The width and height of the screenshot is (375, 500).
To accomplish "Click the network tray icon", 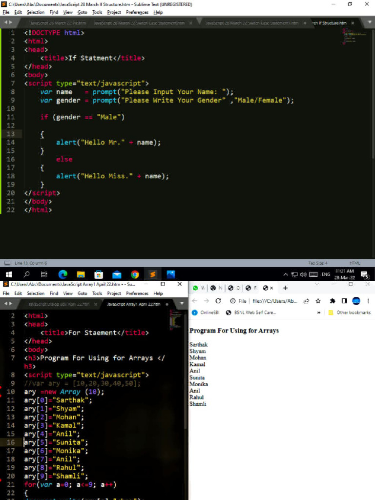I will [x=294, y=274].
